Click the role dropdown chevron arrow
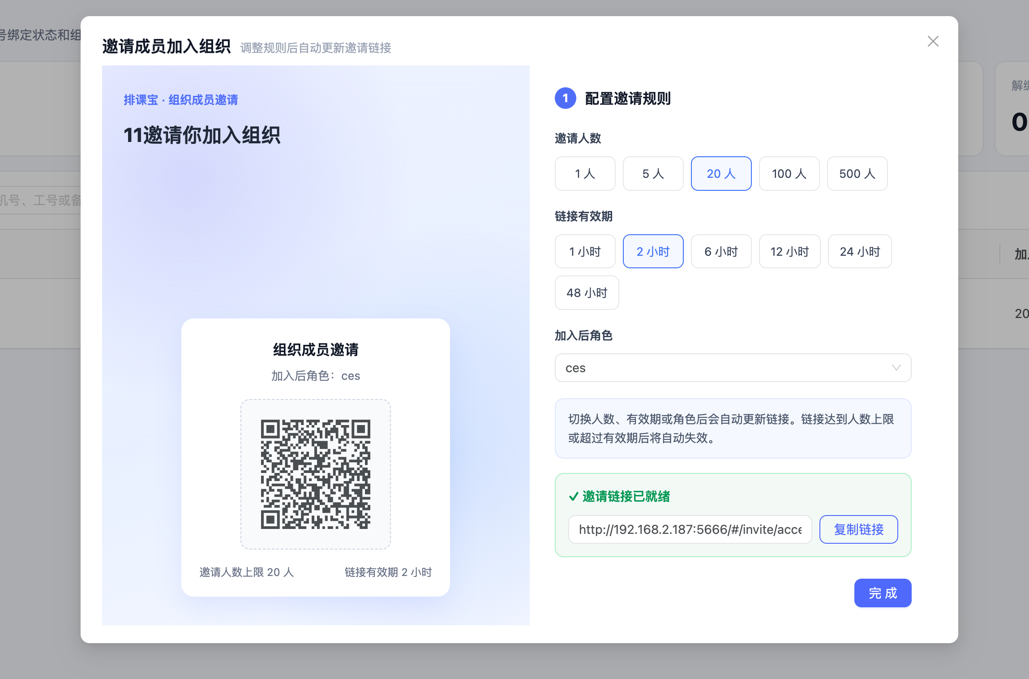 (x=896, y=368)
